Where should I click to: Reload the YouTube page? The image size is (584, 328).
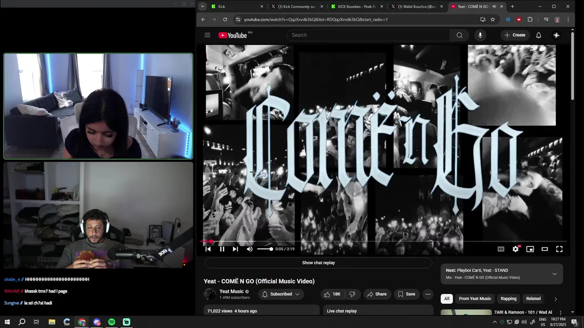(225, 20)
